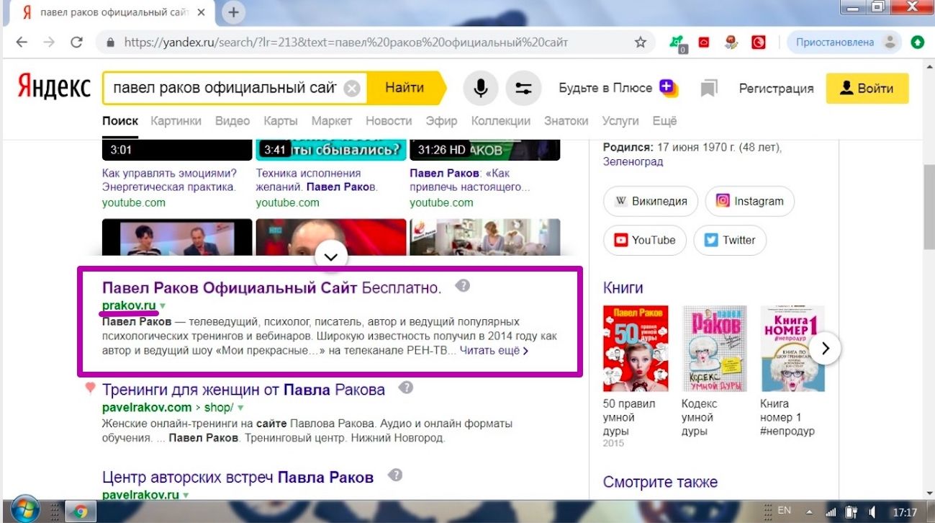935x523 pixels.
Task: Open book cover 50 правил умной дуры
Action: click(x=636, y=349)
